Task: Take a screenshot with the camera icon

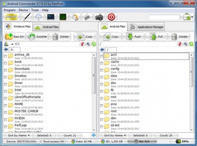Action: tap(99, 17)
